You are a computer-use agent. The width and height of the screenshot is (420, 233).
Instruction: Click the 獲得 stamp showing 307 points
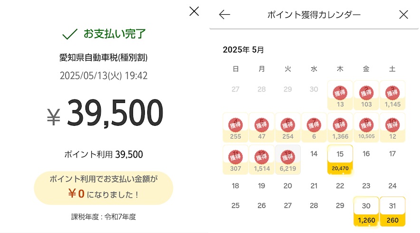tap(235, 157)
